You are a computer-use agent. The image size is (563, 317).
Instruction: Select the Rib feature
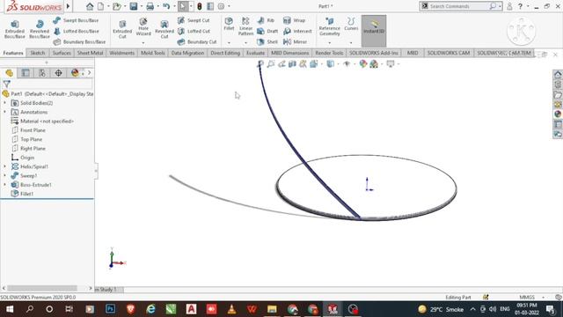pos(266,20)
